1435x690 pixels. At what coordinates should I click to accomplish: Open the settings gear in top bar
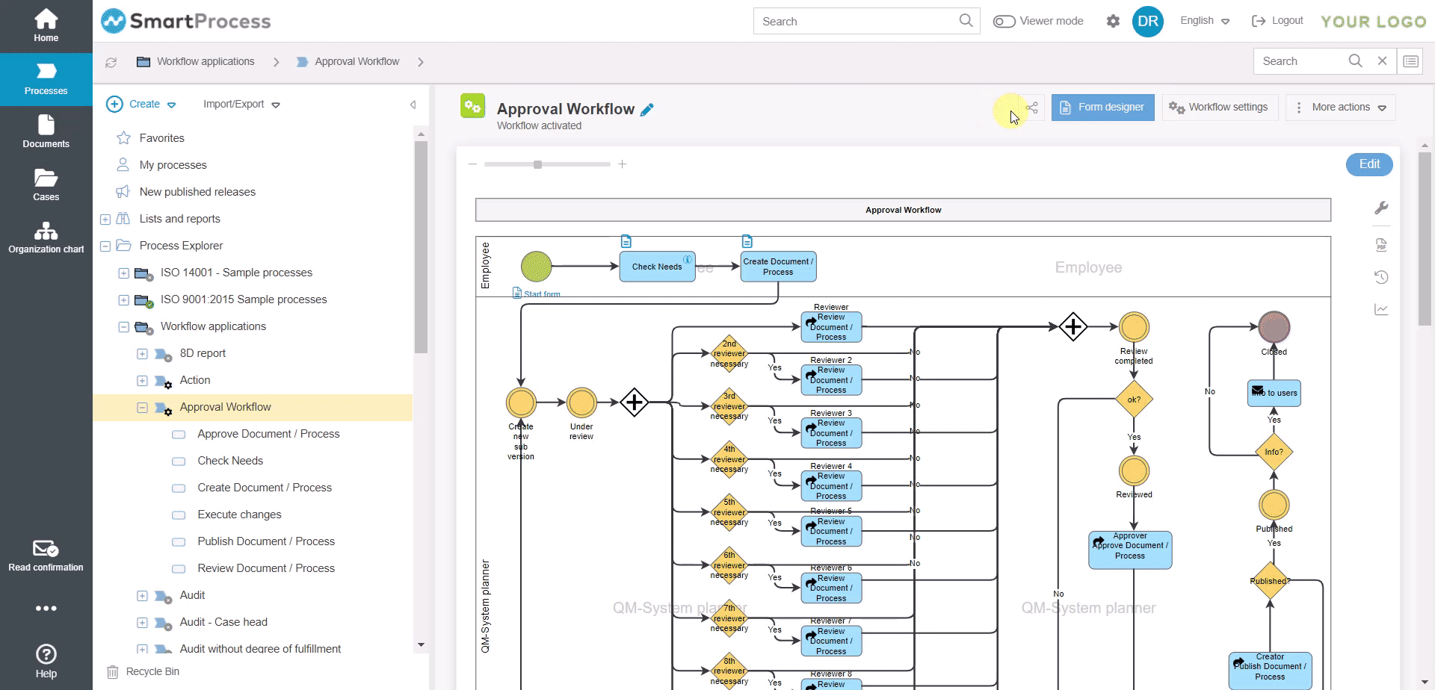[1113, 22]
